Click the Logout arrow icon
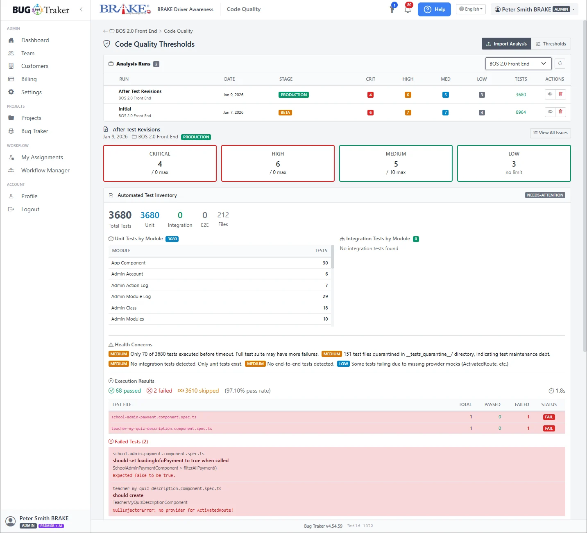Screen dimensions: 587x533 click(x=11, y=209)
